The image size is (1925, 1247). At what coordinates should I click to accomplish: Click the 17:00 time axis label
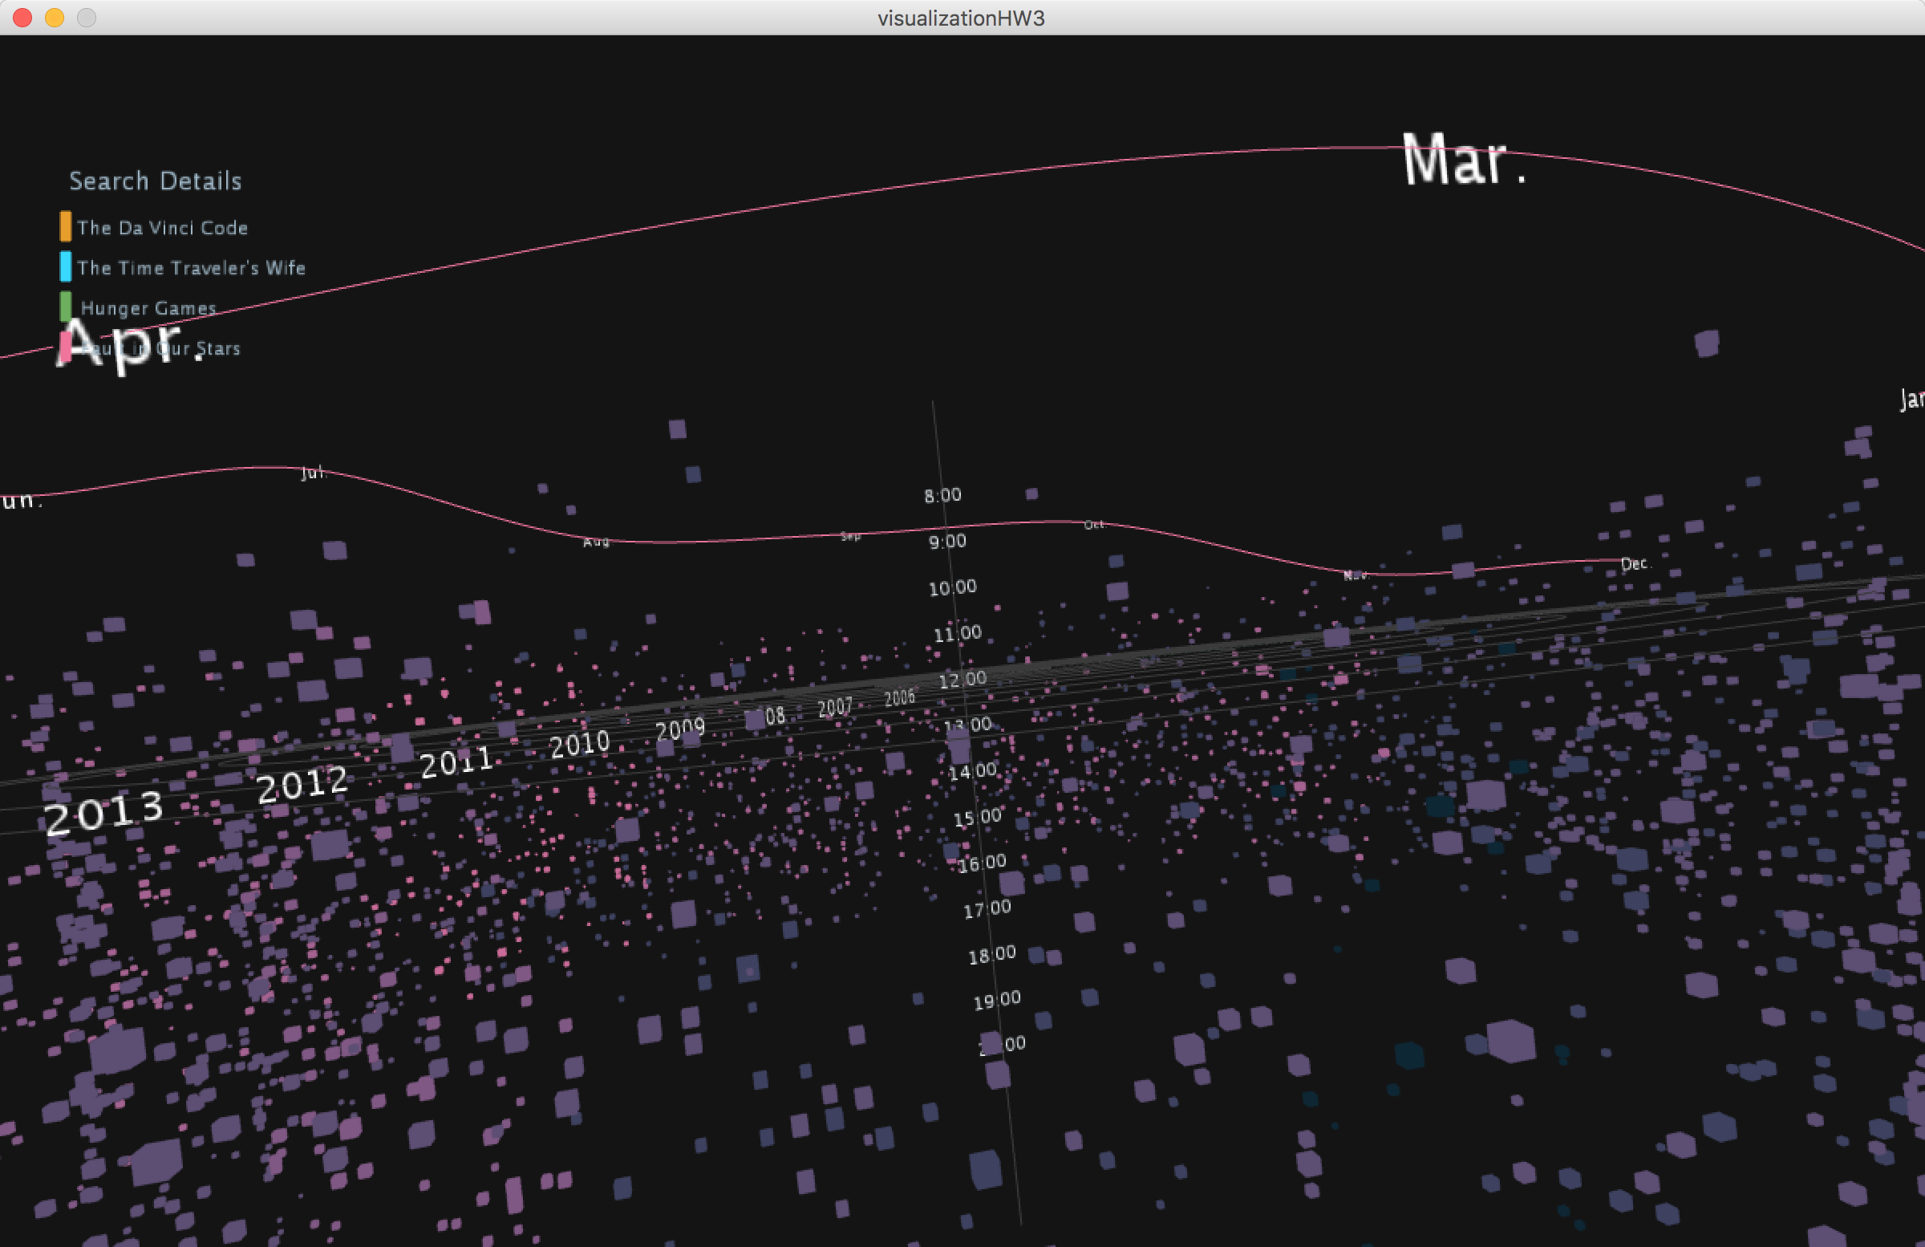pos(987,909)
